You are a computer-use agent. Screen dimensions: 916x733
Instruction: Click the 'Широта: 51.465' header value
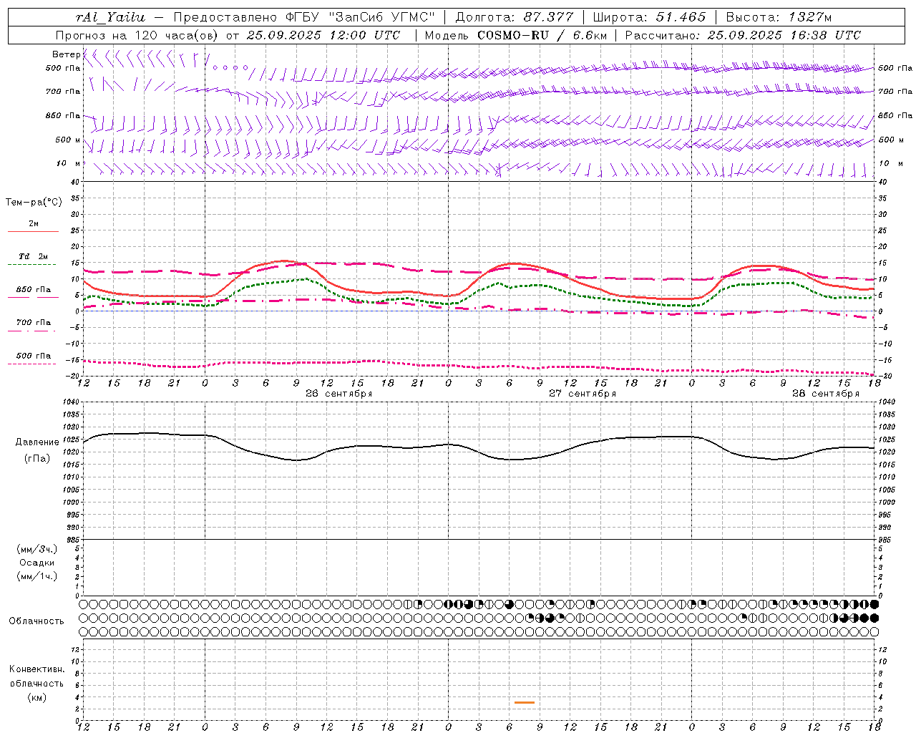point(650,17)
